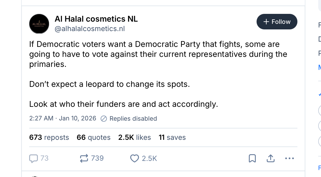Show the 66 quotes of this post
This screenshot has height=177, width=321.
(x=94, y=137)
